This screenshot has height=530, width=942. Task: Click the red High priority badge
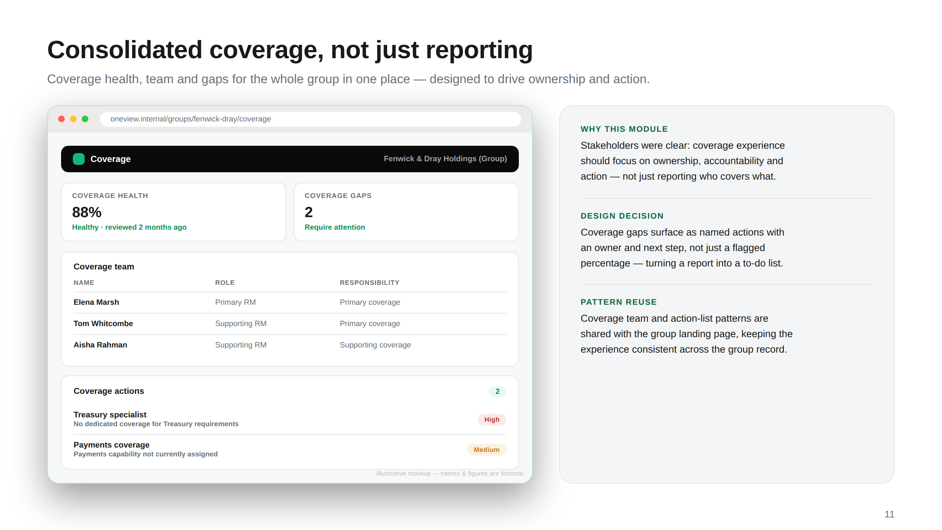point(492,420)
